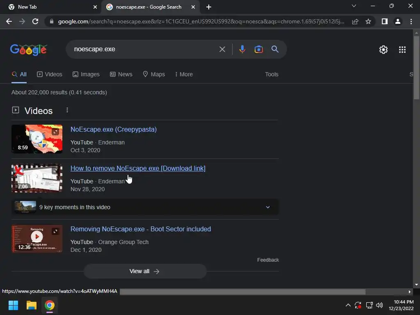Open Removing NoEscape.exe Boot Sector link
Screen dimensions: 420x315
coord(141,229)
